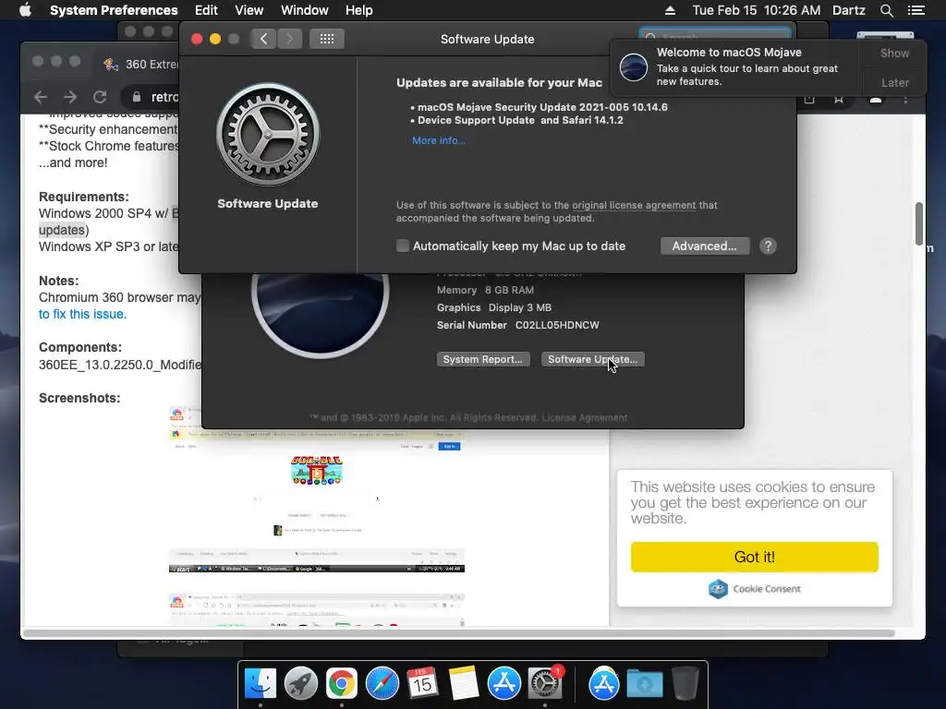Screen dimensions: 946x709
Task: Click the Software Update gear icon
Action: [x=268, y=135]
